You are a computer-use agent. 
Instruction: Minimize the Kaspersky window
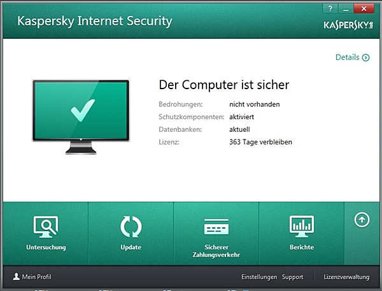346,9
